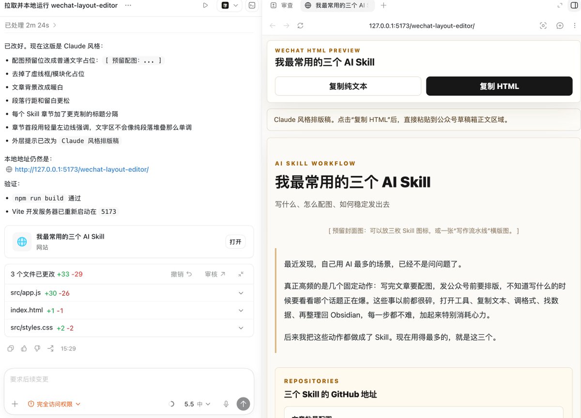Click the index.html file name
This screenshot has height=418, width=581.
[x=27, y=310]
